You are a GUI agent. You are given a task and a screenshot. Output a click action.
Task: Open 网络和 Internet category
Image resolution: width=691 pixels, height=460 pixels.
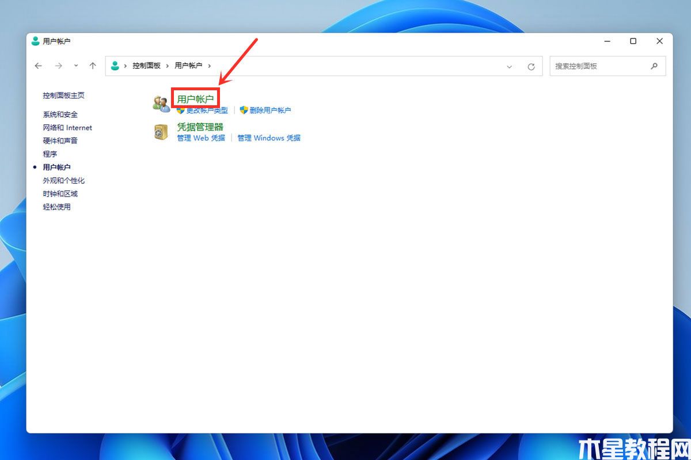pyautogui.click(x=67, y=128)
